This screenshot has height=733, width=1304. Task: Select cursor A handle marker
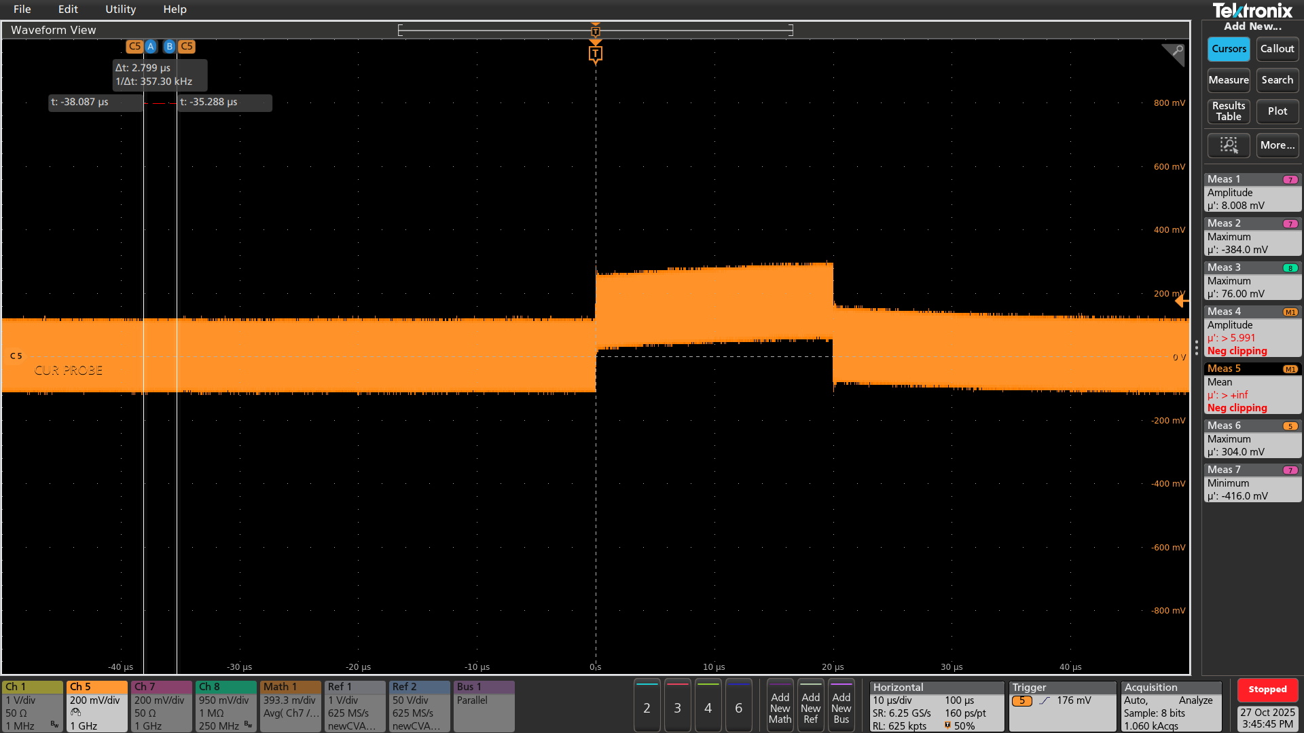click(151, 47)
